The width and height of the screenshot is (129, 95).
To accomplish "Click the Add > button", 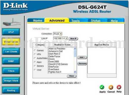I will (82, 57).
